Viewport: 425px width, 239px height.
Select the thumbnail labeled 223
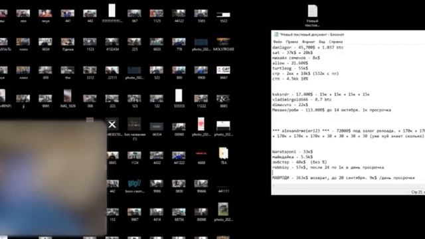pyautogui.click(x=112, y=101)
